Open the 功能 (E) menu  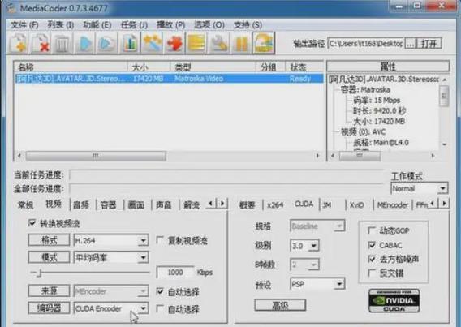(x=97, y=25)
